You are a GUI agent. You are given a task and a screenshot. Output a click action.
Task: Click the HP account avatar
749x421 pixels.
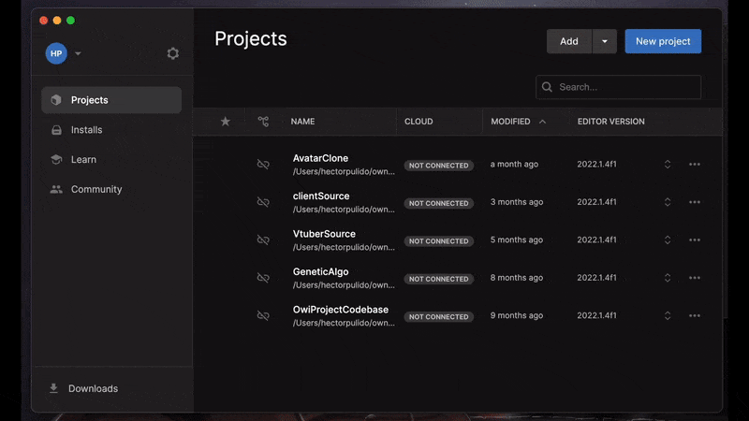click(x=56, y=53)
